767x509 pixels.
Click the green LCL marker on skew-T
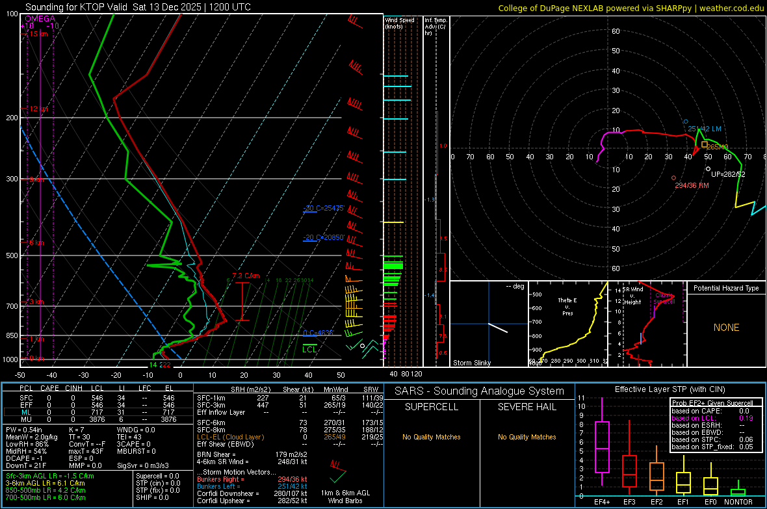(x=309, y=347)
